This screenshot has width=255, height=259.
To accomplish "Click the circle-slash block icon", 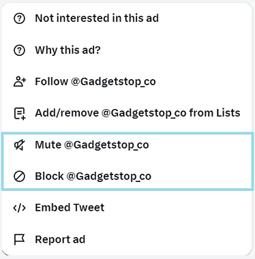I will pos(19,177).
